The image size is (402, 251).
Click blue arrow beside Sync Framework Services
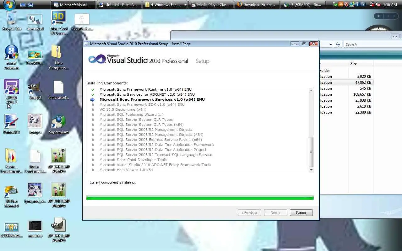click(x=93, y=99)
